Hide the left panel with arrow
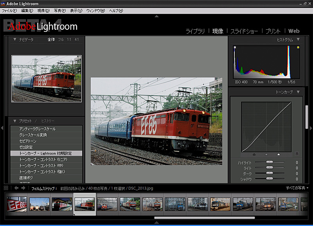The height and width of the screenshot is (226, 313). coord(2,128)
